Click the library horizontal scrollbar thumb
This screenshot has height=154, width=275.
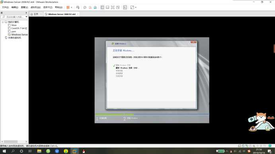[11, 142]
